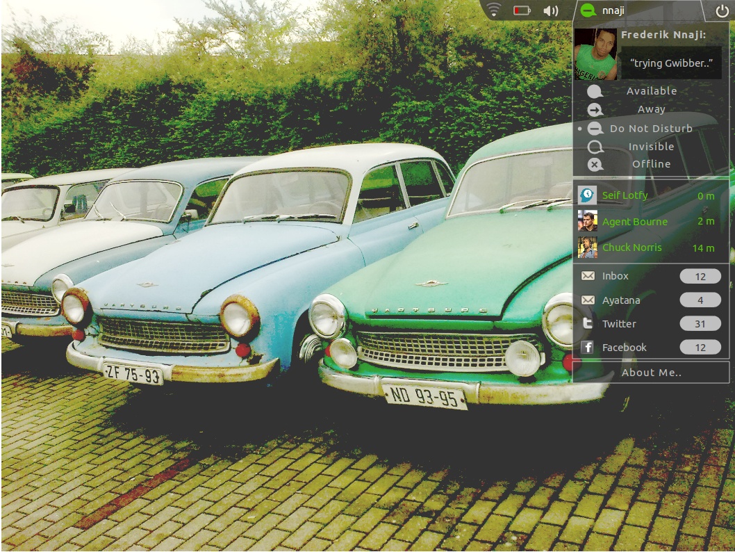This screenshot has width=735, height=552.
Task: Set status to Available
Action: click(x=651, y=91)
